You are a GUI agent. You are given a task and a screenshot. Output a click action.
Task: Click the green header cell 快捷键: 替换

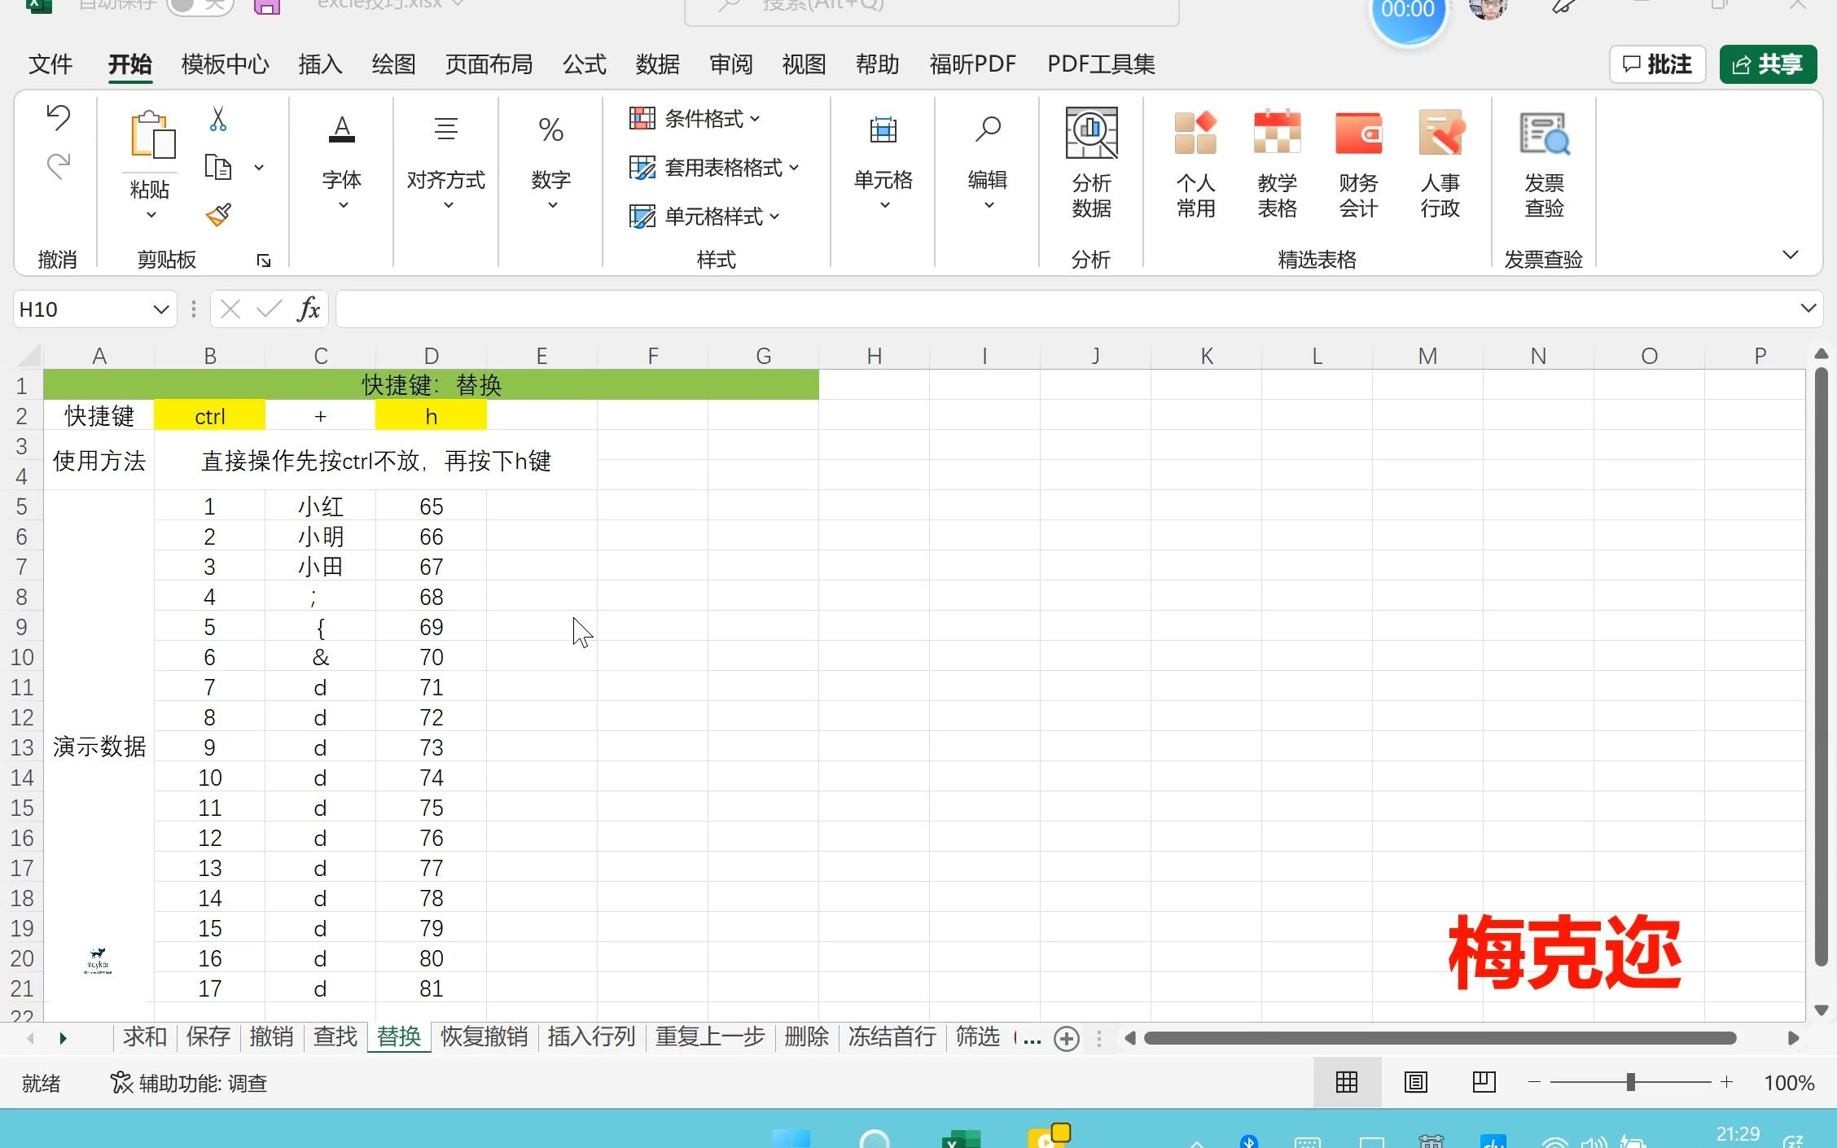[431, 384]
